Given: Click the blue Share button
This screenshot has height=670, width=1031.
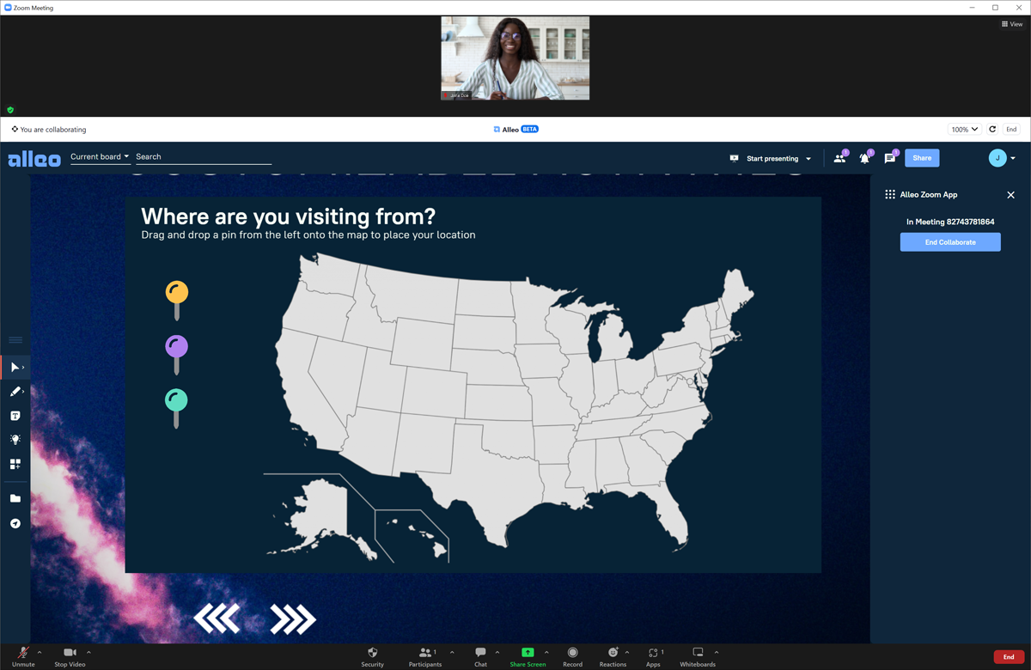Looking at the screenshot, I should [922, 158].
